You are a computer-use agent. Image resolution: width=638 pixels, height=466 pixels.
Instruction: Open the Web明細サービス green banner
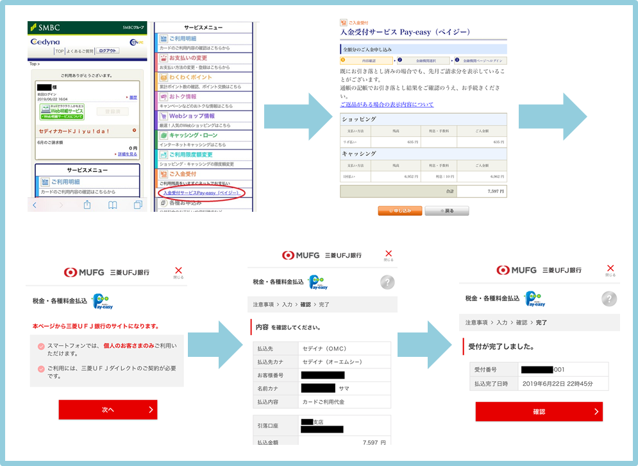(x=62, y=112)
